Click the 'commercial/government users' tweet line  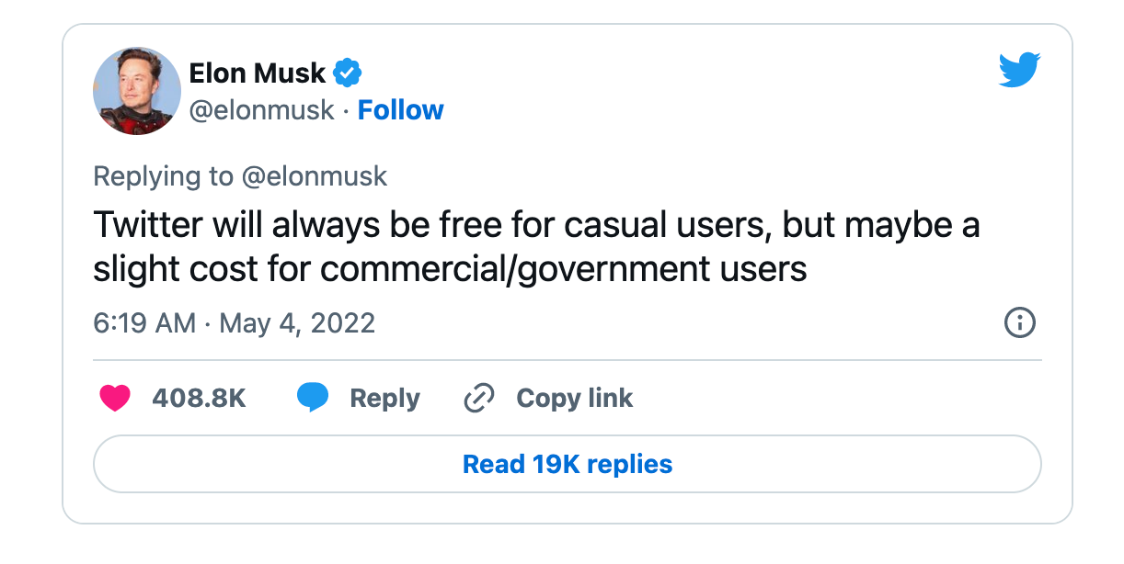[450, 269]
